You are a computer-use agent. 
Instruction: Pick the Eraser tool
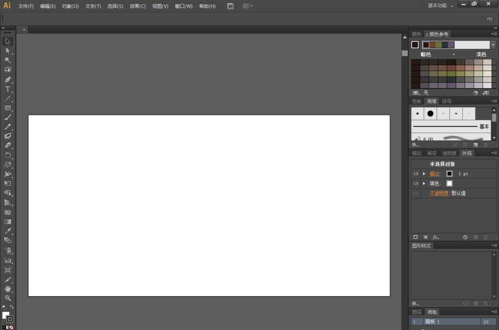tap(8, 145)
